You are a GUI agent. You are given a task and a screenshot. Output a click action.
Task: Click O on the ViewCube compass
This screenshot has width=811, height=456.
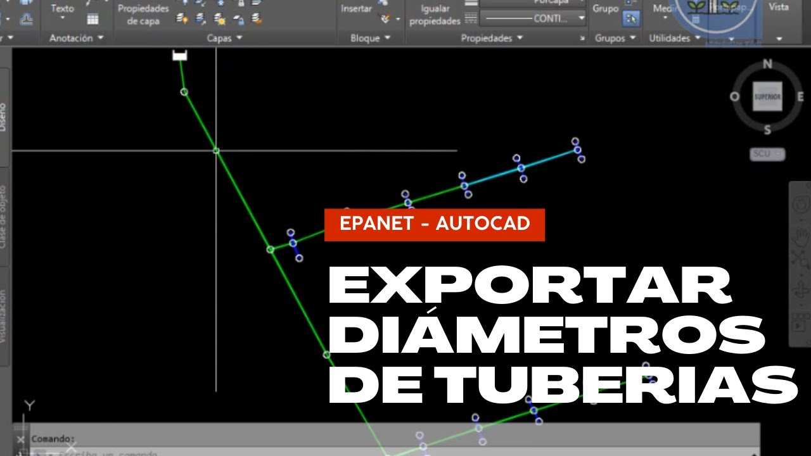[x=735, y=97]
